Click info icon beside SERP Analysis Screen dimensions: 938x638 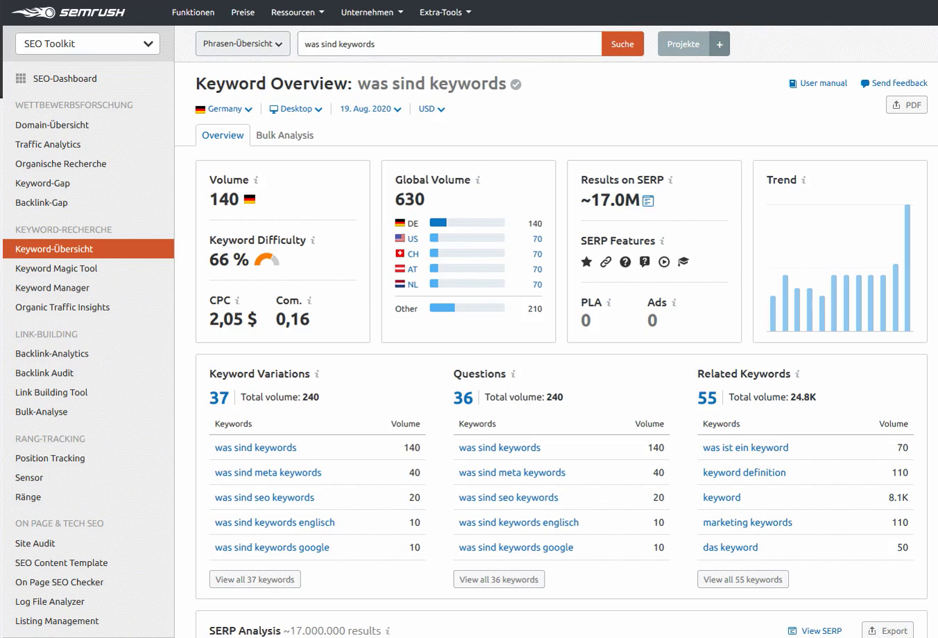(388, 631)
